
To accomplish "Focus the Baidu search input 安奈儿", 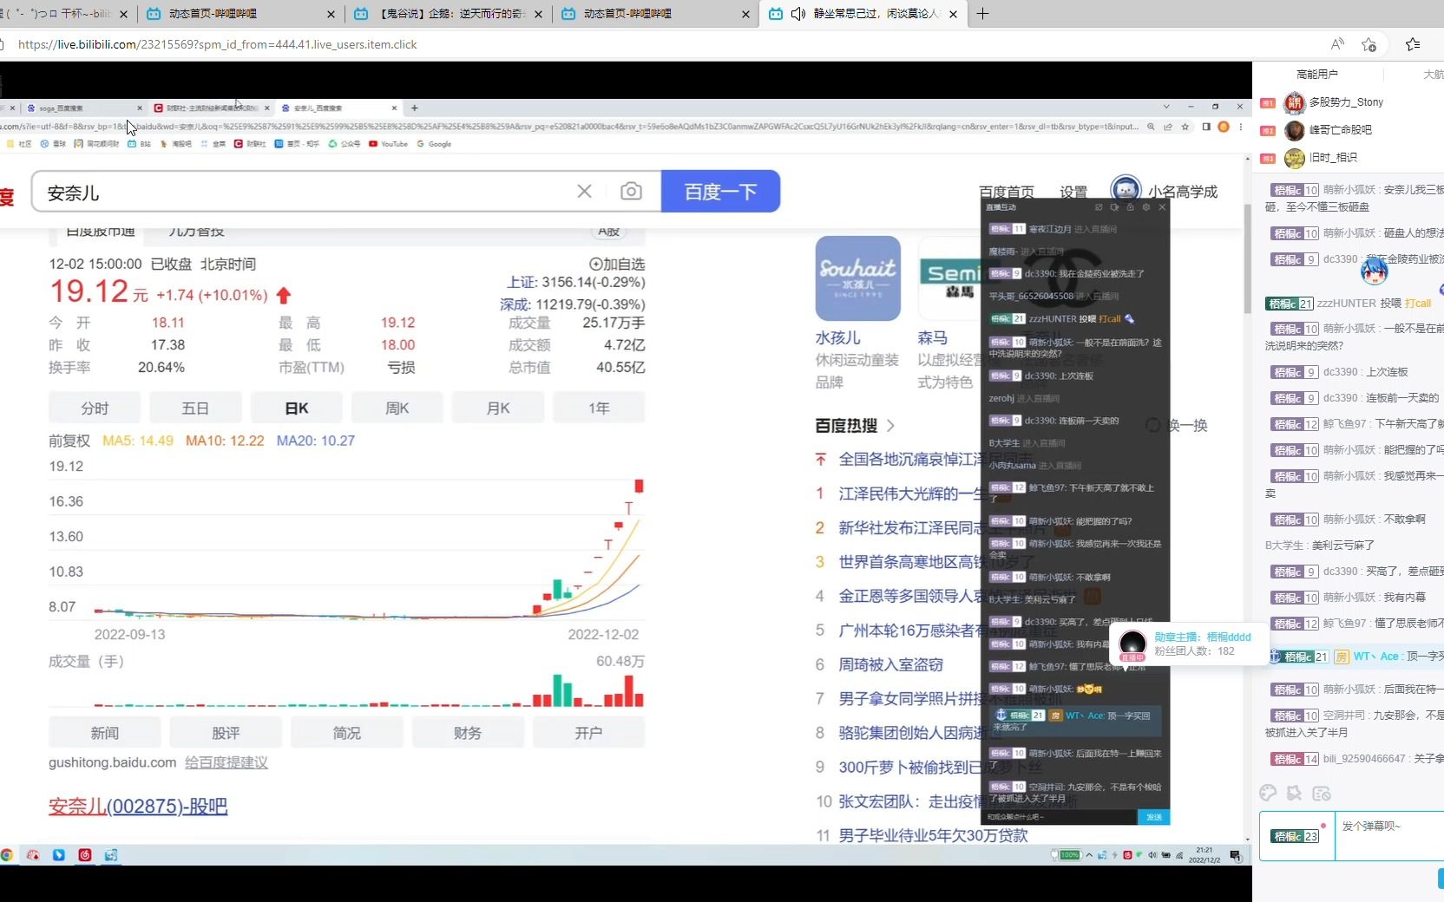I will (x=304, y=192).
